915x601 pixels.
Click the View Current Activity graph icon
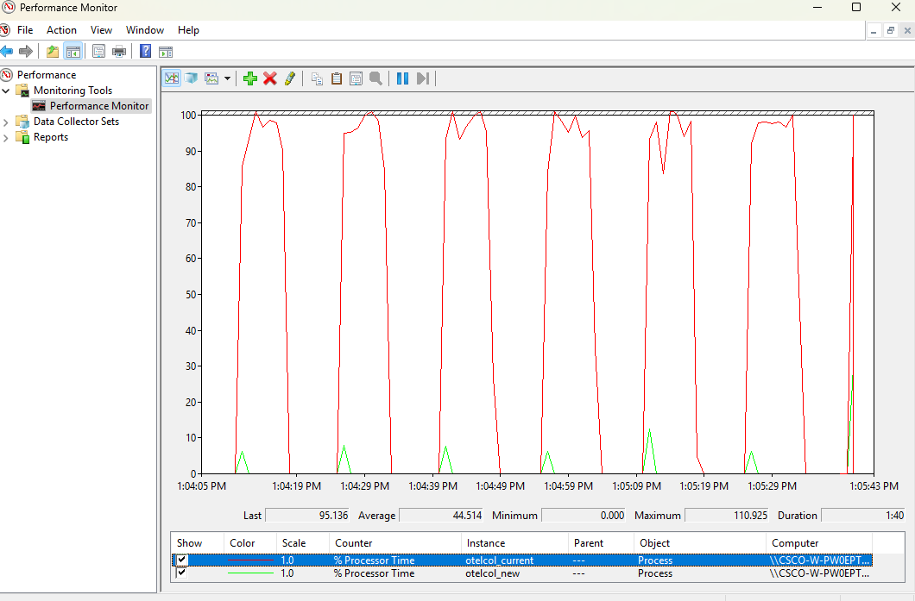point(172,78)
